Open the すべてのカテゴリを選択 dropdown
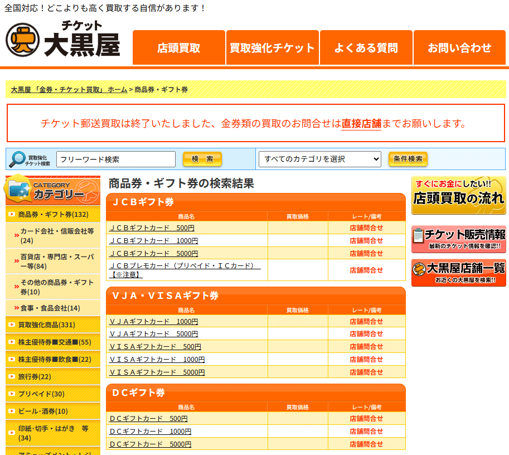This screenshot has height=455, width=509. (x=319, y=159)
